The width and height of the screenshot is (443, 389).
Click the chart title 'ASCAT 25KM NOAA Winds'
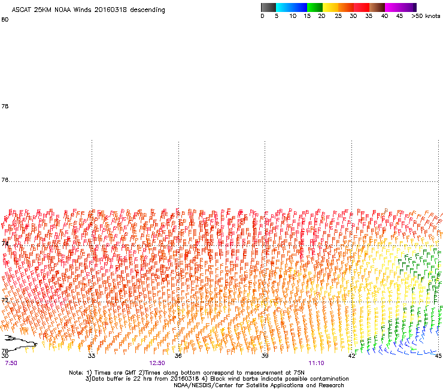(51, 10)
